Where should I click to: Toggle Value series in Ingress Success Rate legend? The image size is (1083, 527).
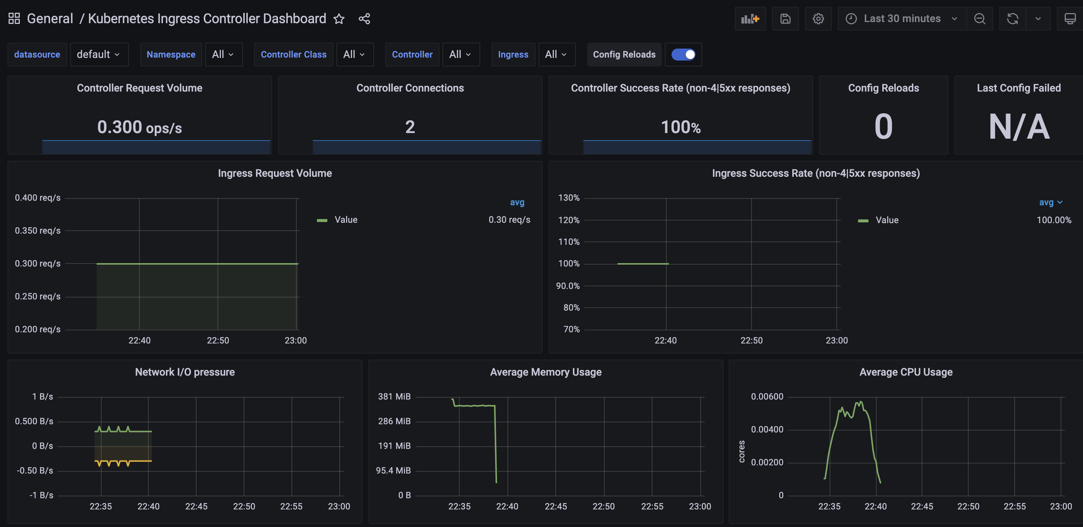tap(887, 221)
